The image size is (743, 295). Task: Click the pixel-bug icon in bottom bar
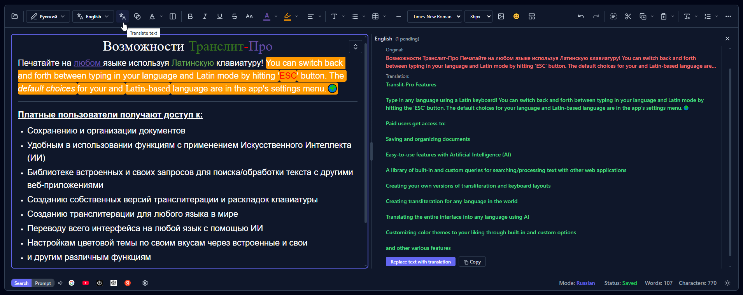(100, 283)
